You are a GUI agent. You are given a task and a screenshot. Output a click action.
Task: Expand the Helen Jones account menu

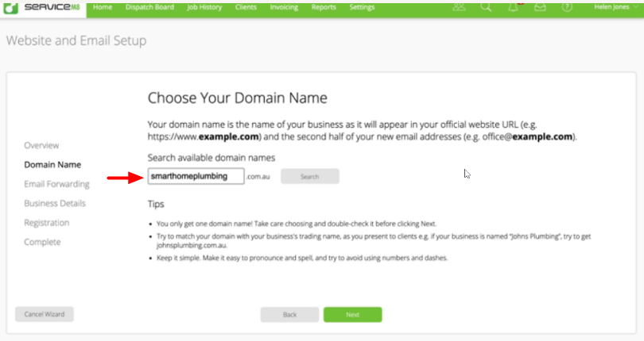616,7
